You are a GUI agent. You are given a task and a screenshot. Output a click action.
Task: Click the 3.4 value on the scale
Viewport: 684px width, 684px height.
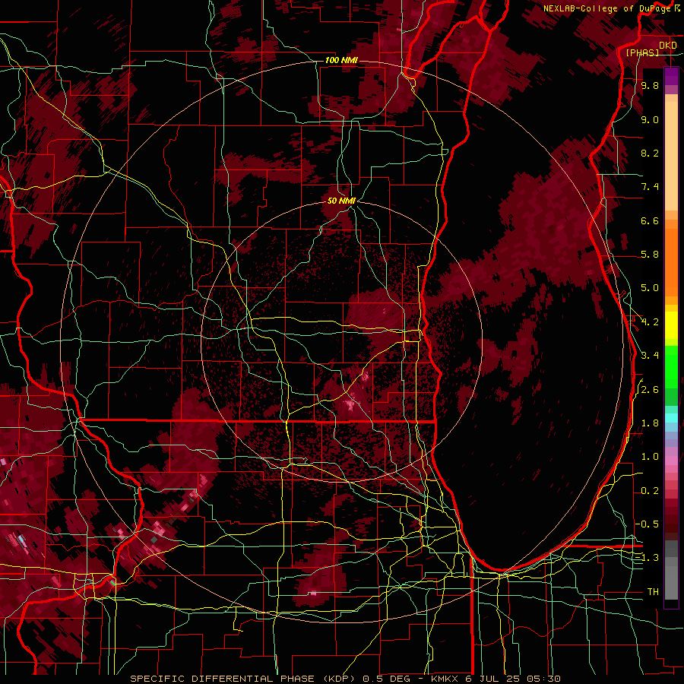(650, 356)
